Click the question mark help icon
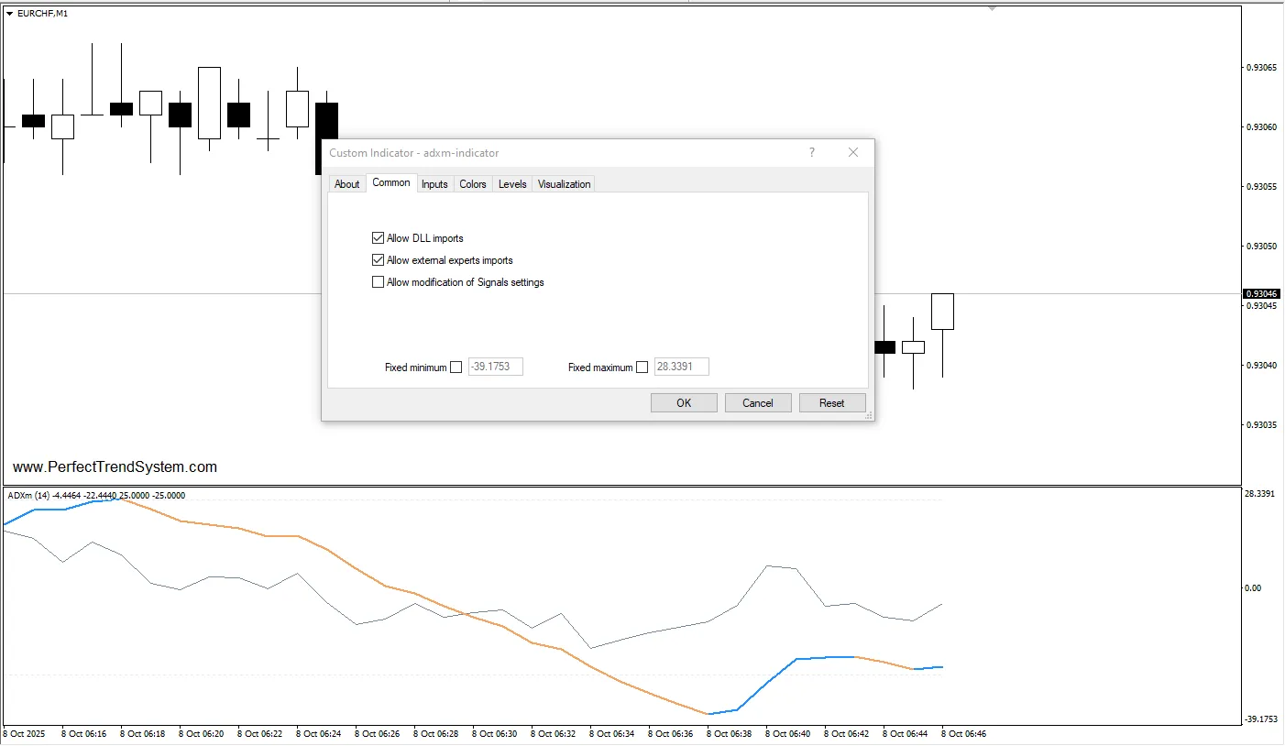The height and width of the screenshot is (746, 1285). pos(811,153)
